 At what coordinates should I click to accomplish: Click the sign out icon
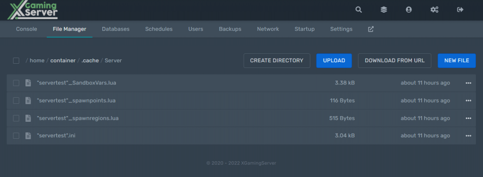[460, 9]
